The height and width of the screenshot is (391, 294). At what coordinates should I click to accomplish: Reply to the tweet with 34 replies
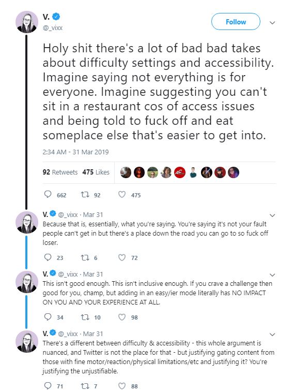click(48, 317)
